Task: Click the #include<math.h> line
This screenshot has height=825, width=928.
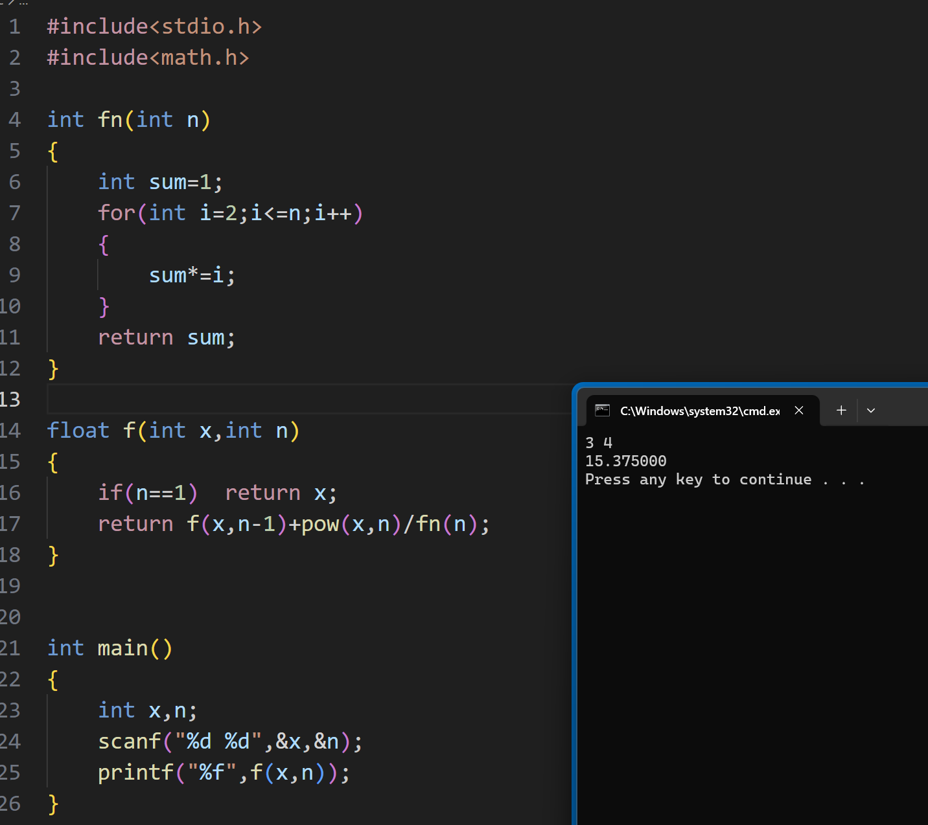Action: click(x=148, y=58)
